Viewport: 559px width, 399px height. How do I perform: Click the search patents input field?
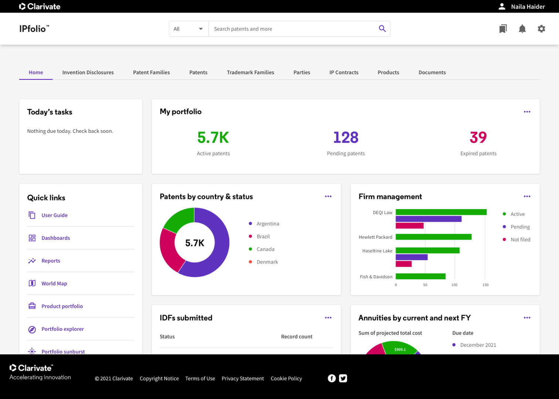[292, 29]
